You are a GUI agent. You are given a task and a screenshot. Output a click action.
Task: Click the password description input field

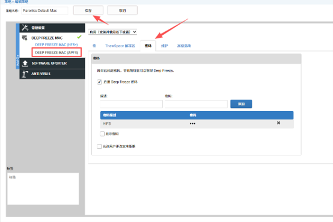(131, 104)
